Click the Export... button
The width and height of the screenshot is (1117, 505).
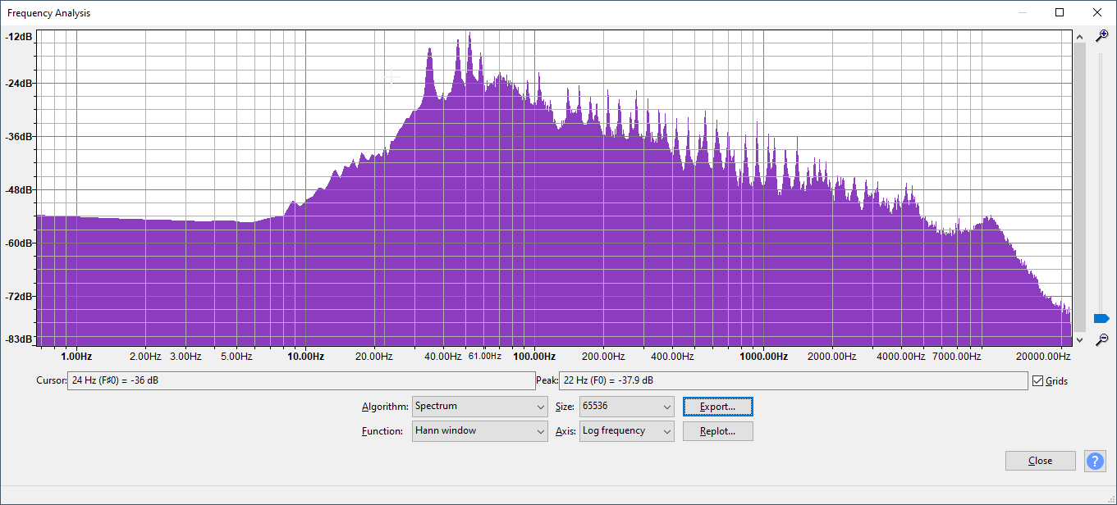point(717,407)
